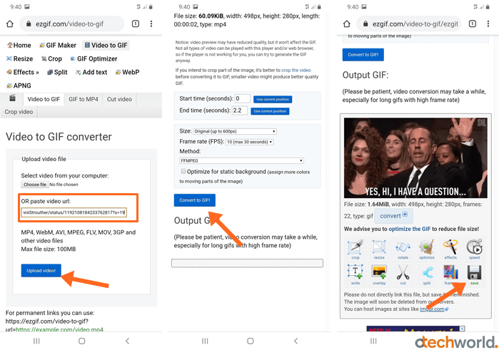Viewport: 499px width, 350px height.
Task: Click the Choose file button
Action: click(35, 185)
